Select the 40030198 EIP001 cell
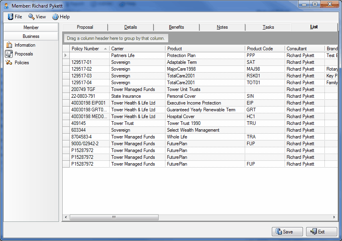The width and height of the screenshot is (342, 241). (89, 103)
